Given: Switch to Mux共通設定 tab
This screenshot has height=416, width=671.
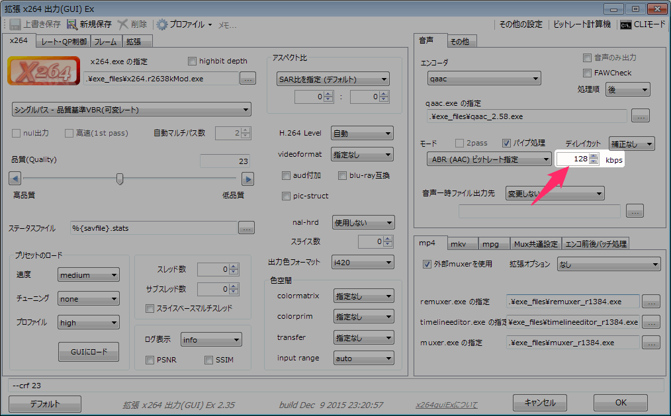Looking at the screenshot, I should pos(536,243).
